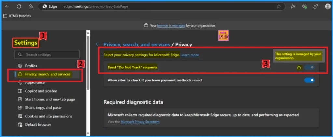The width and height of the screenshot is (333, 137).
Task: Open Copilot and sidebar settings
Action: (x=41, y=91)
